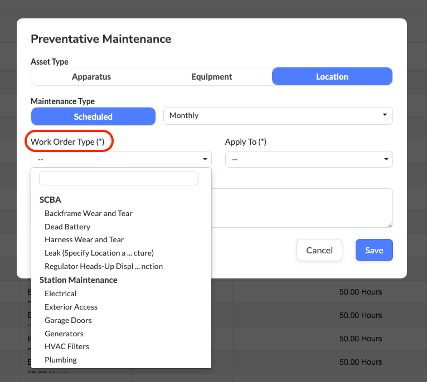The width and height of the screenshot is (427, 382).
Task: Select the Equipment asset type
Action: (211, 77)
